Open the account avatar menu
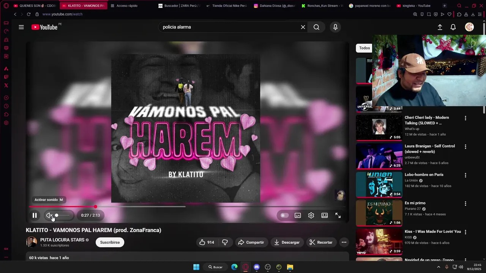Viewport: 486px width, 273px height. (469, 27)
